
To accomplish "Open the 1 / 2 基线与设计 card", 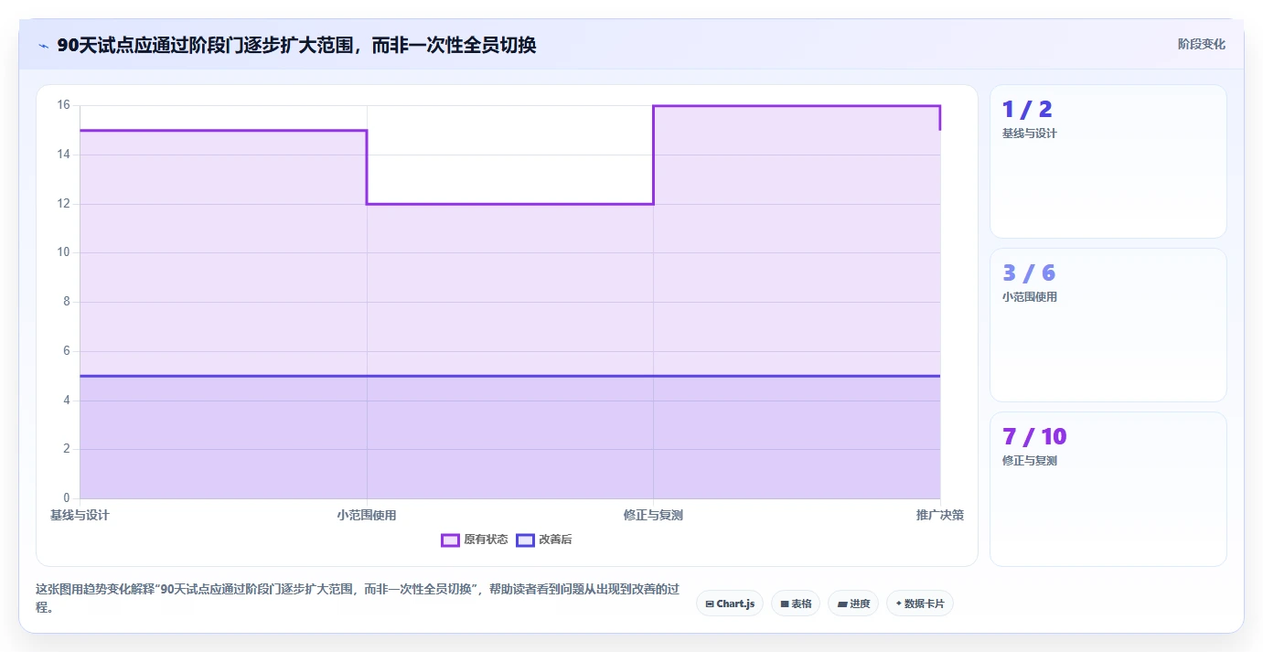I will (1108, 162).
